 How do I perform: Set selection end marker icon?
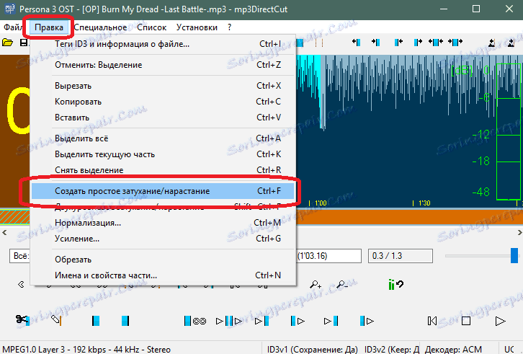[x=125, y=321]
